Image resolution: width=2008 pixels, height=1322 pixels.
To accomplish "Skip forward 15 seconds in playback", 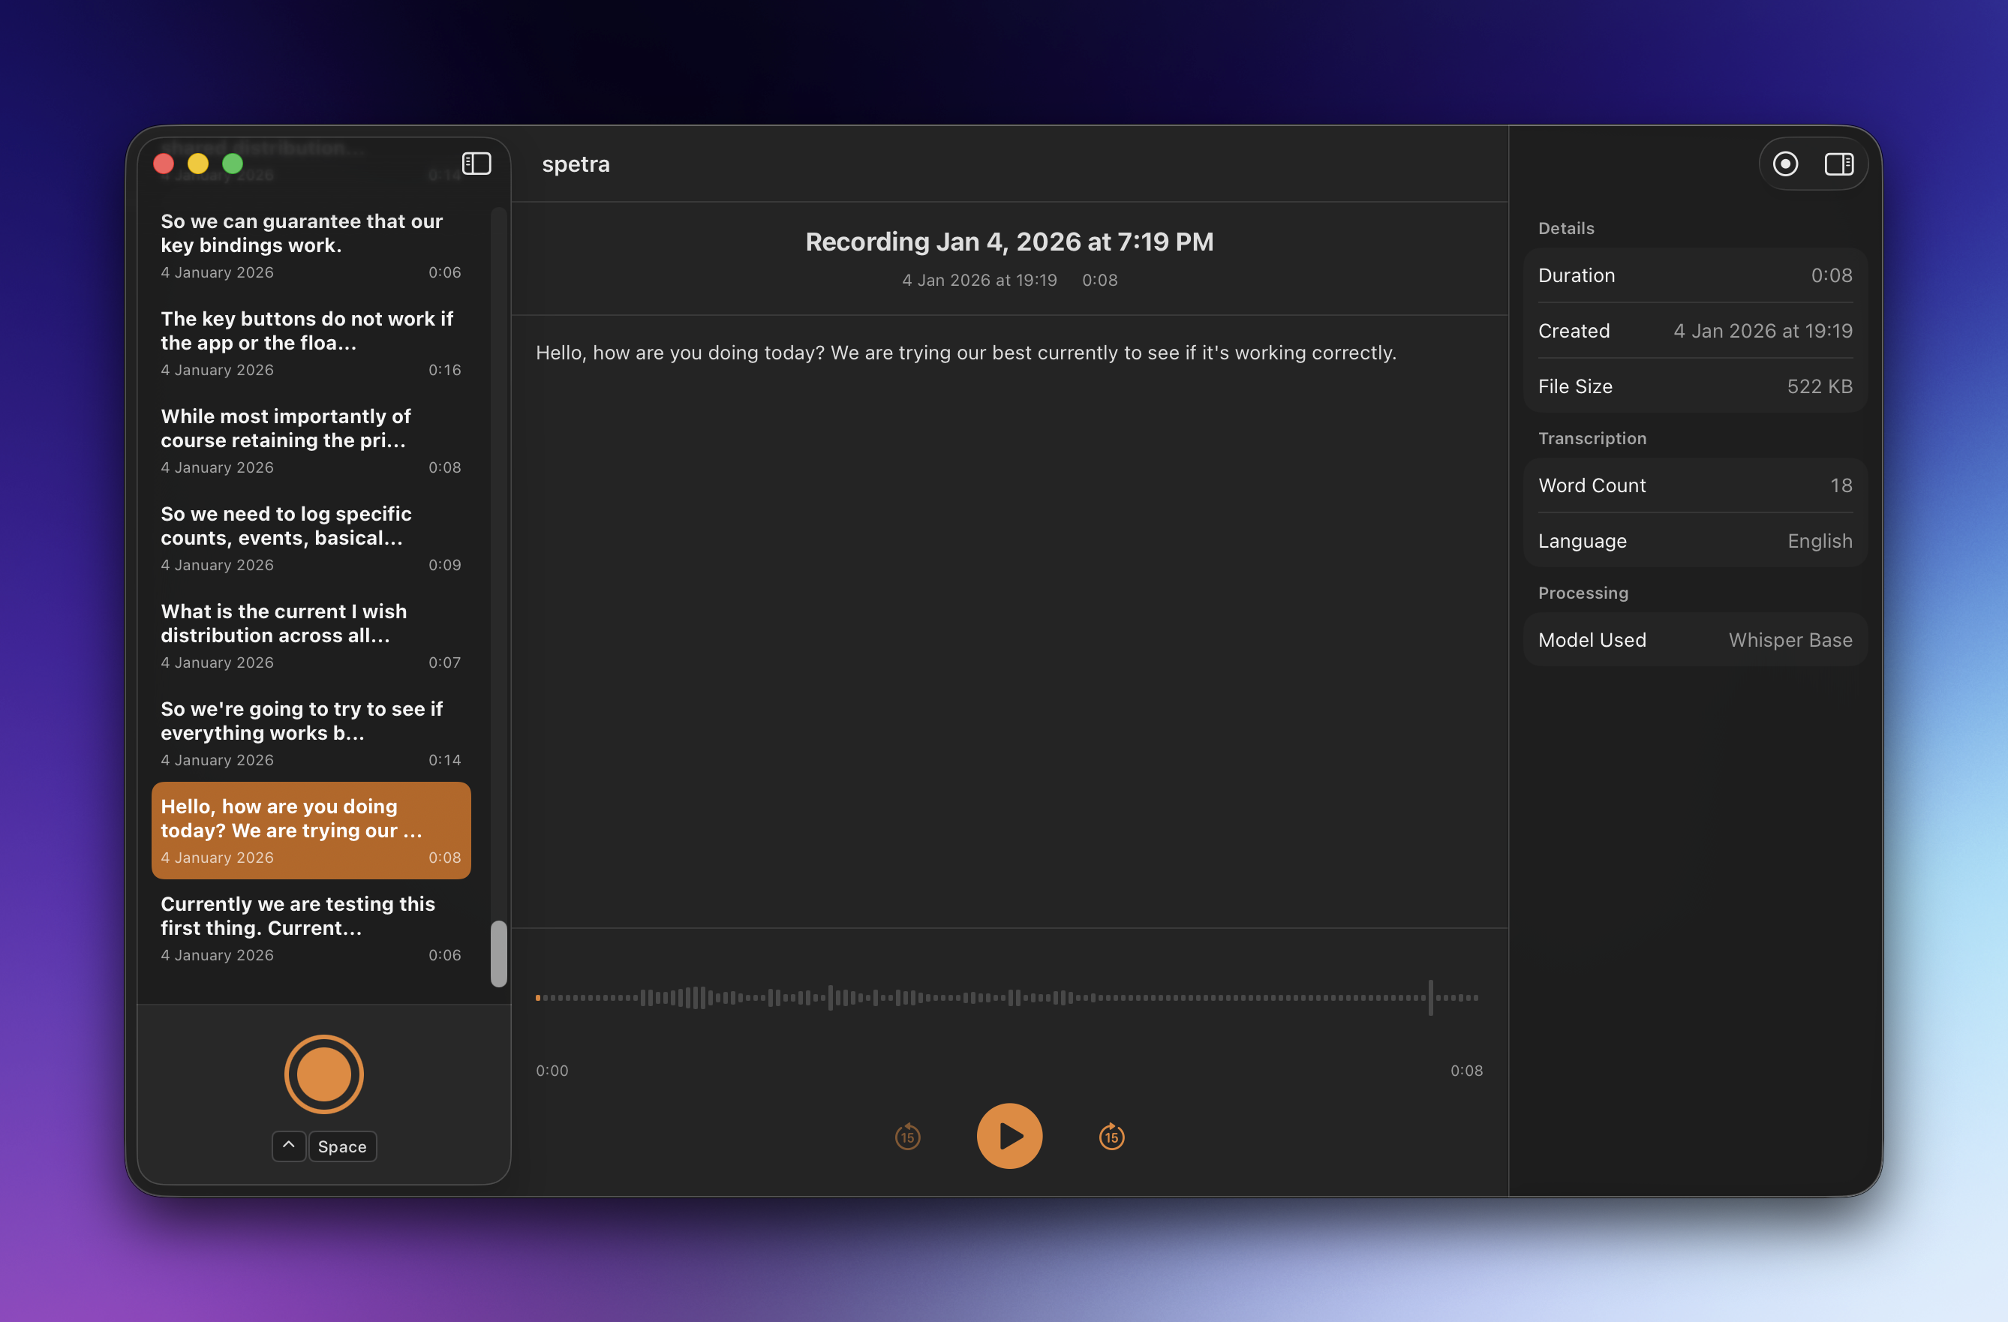I will 1111,1137.
